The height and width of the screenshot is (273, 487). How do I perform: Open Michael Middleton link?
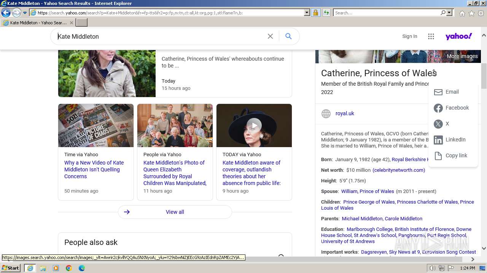tap(362, 219)
